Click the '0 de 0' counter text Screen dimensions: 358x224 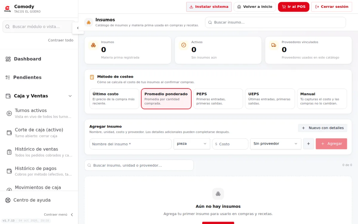(347, 165)
